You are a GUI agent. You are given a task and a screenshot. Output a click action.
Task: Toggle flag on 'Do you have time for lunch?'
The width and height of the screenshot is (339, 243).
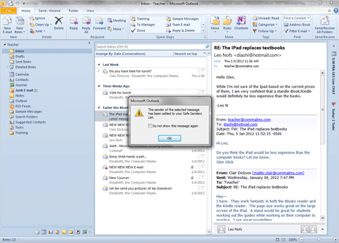pos(203,71)
